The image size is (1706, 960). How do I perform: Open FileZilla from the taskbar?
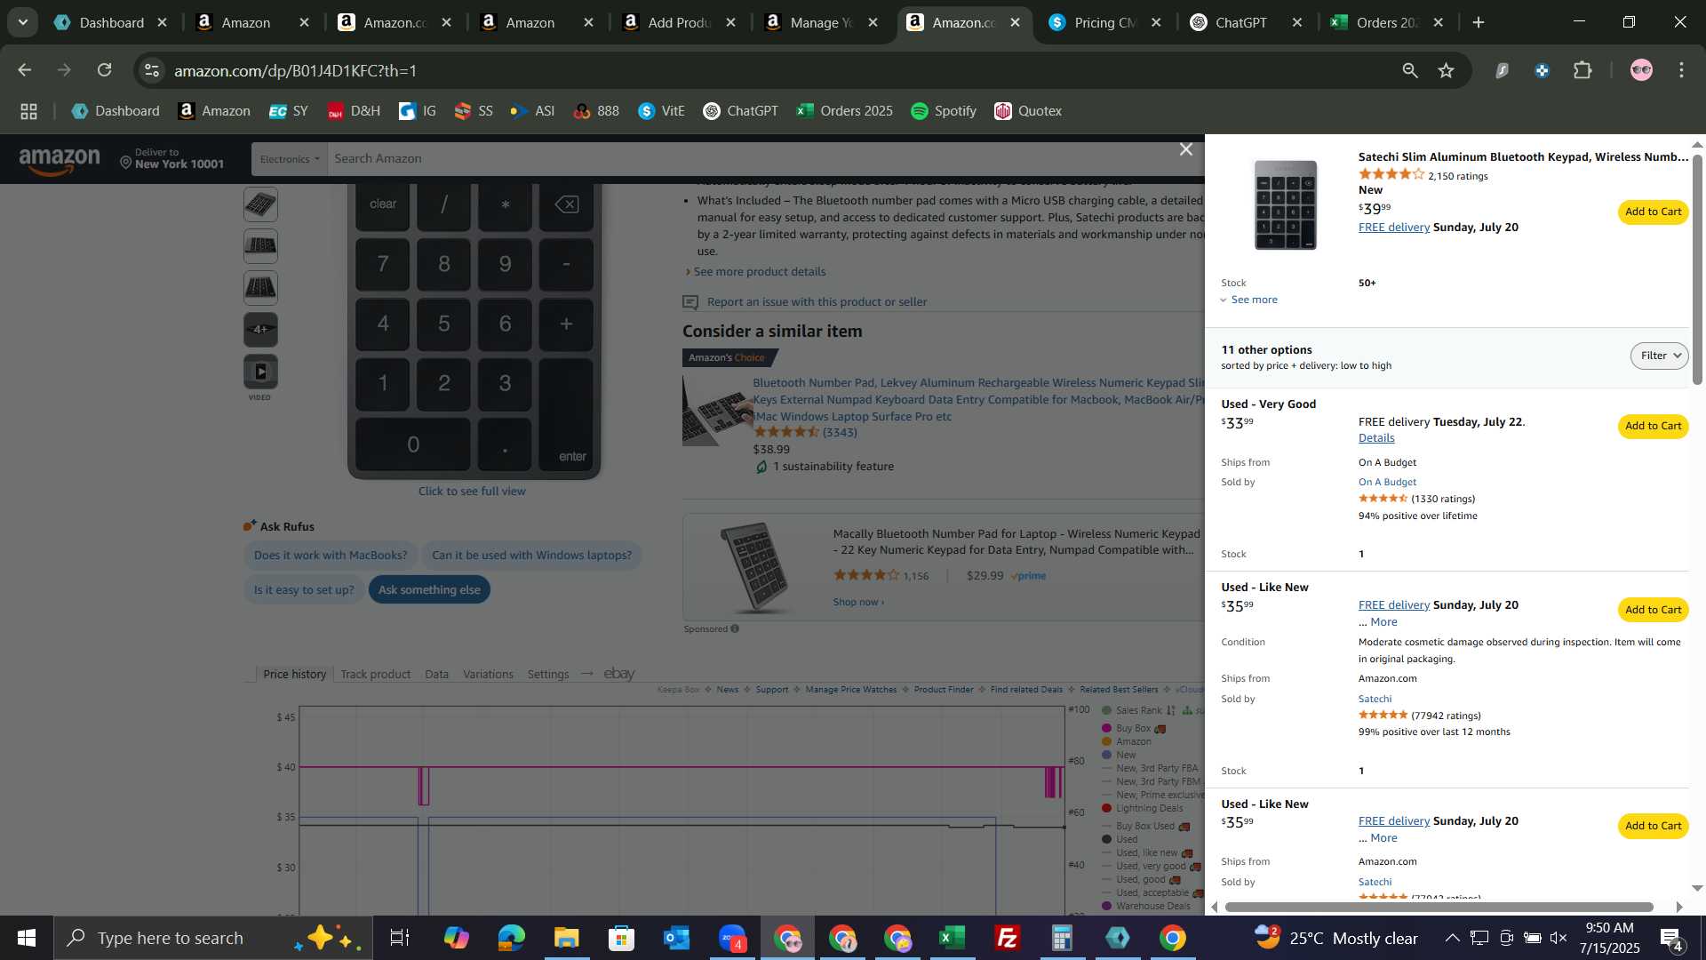[1007, 938]
